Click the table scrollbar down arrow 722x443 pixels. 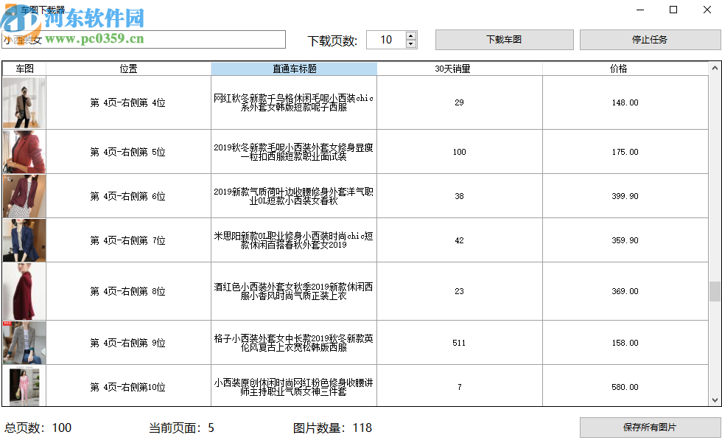pyautogui.click(x=715, y=400)
